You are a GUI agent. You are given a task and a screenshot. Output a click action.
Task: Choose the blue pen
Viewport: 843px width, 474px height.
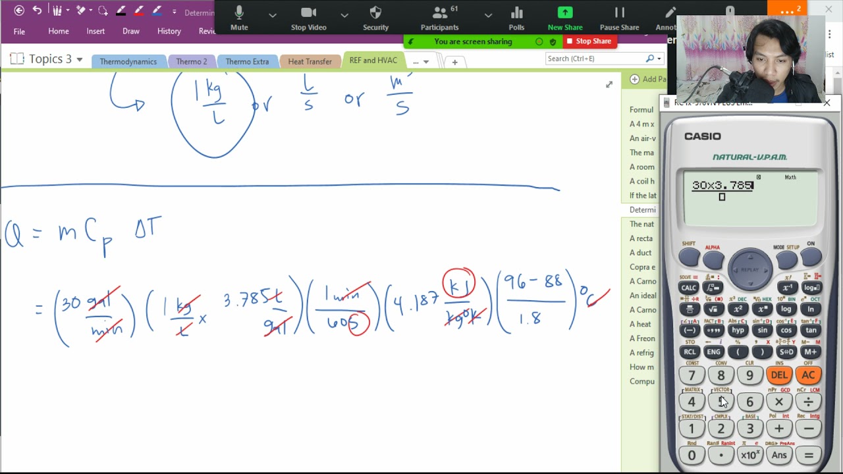157,11
